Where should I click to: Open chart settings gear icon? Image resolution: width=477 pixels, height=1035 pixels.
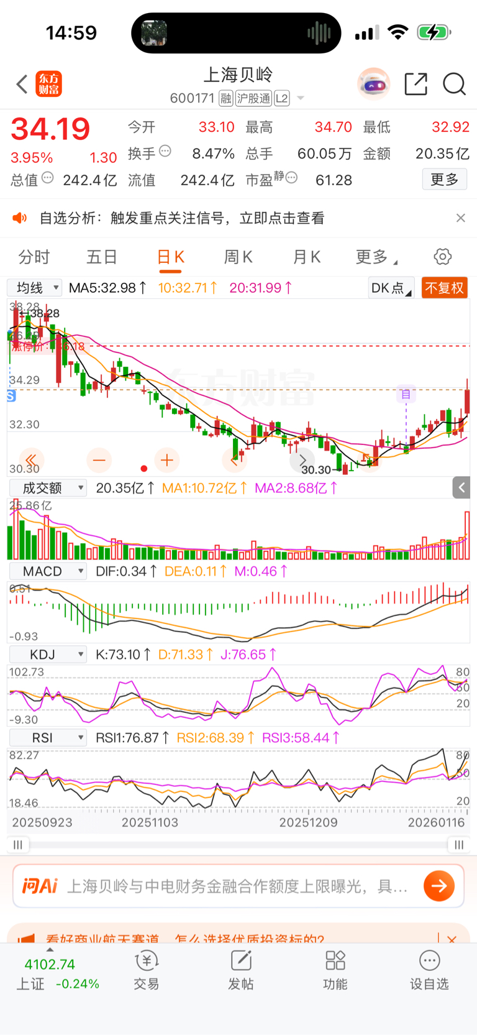click(x=442, y=257)
